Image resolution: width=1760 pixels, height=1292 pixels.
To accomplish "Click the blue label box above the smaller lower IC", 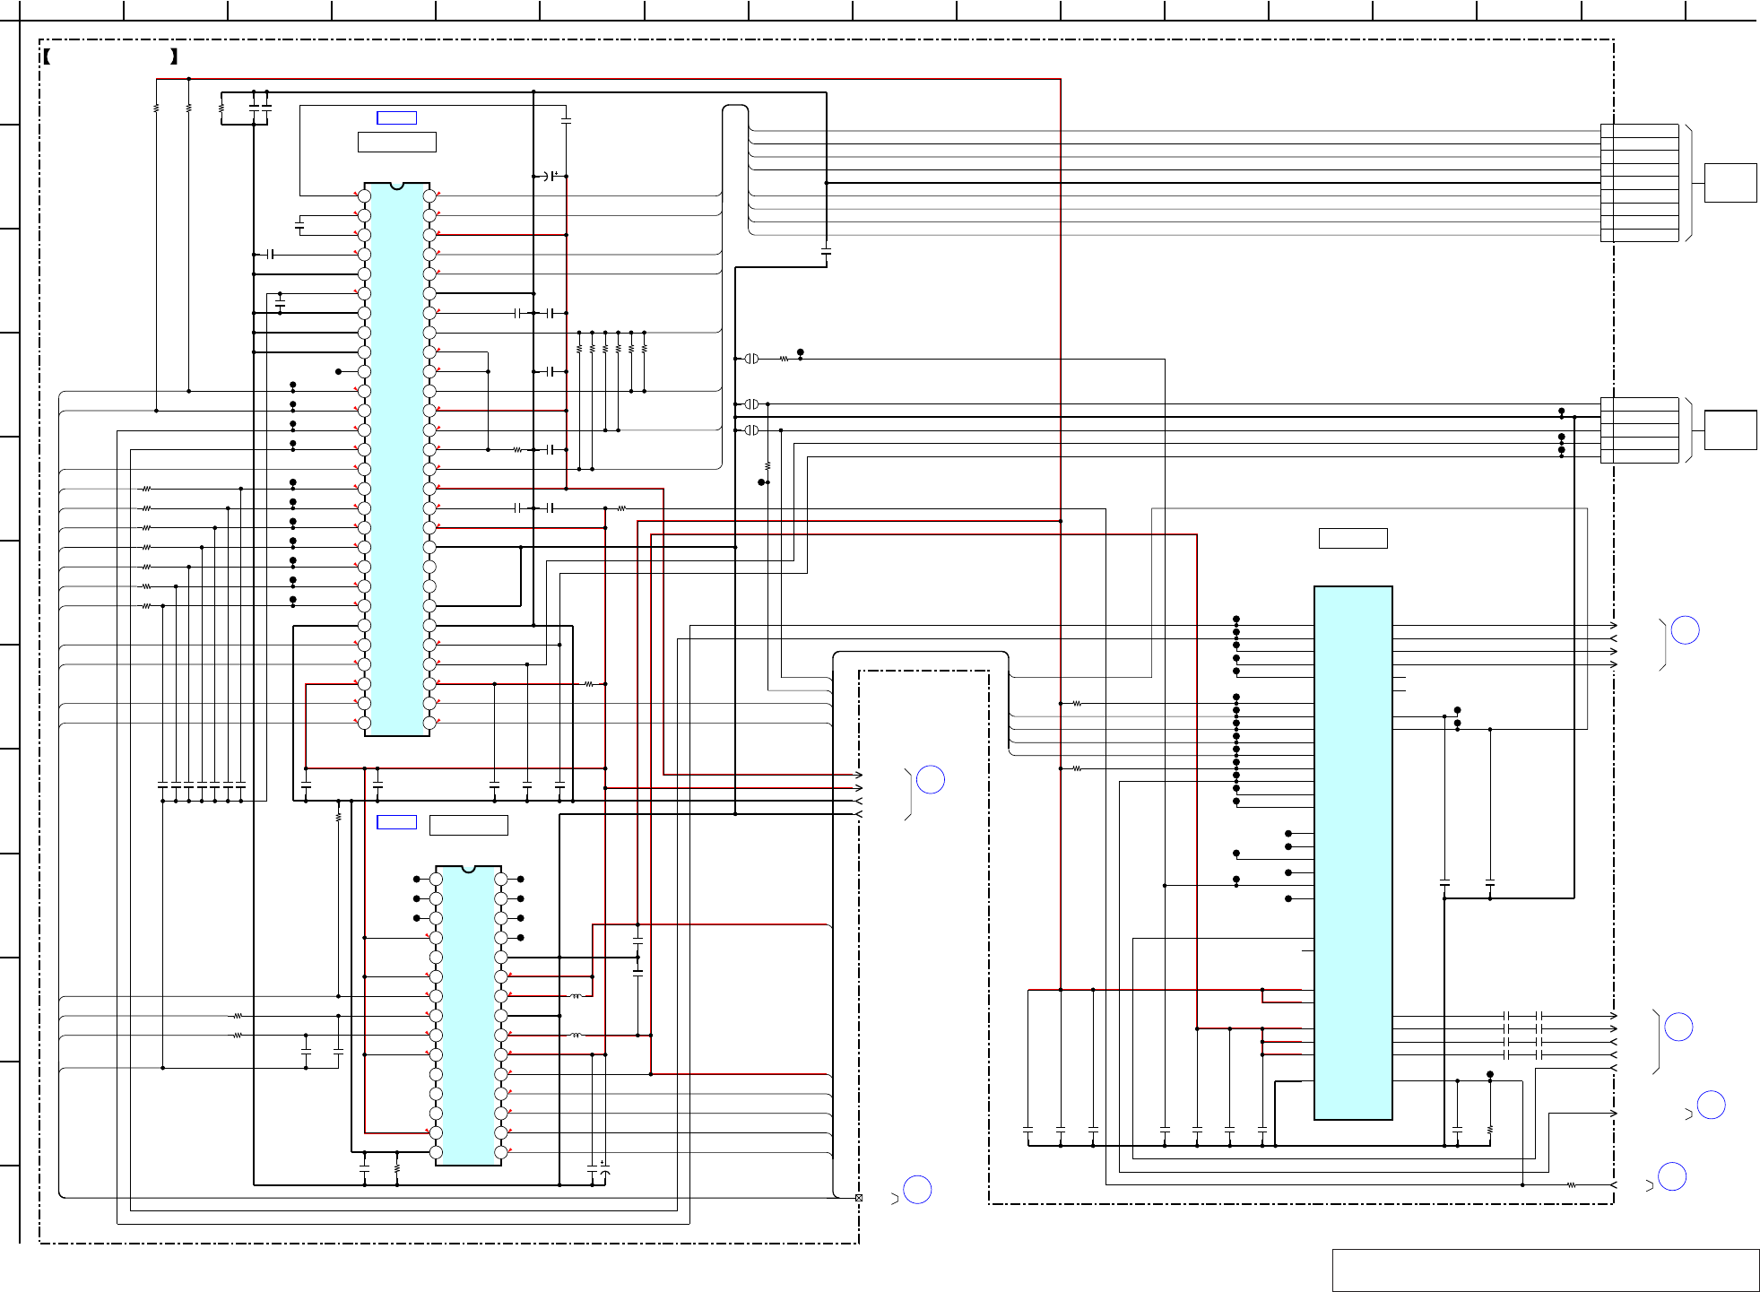I will (396, 822).
